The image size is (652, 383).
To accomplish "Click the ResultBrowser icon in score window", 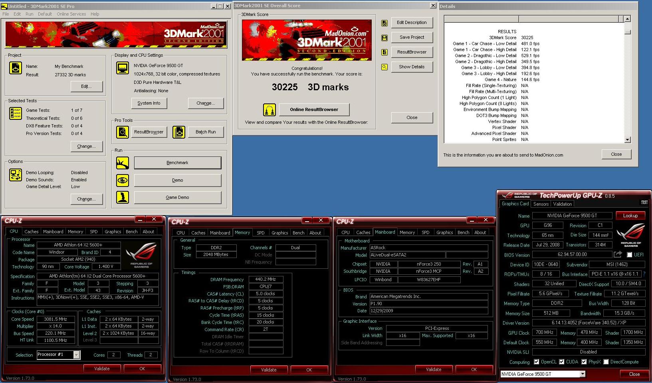I will tap(384, 52).
